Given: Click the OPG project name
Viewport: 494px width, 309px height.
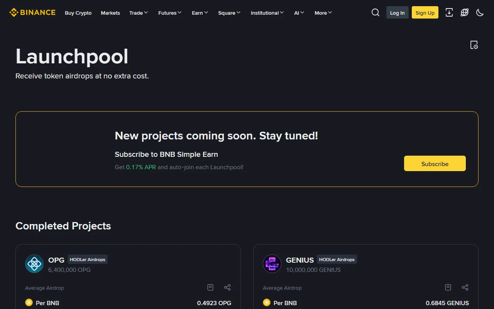Looking at the screenshot, I should (56, 260).
